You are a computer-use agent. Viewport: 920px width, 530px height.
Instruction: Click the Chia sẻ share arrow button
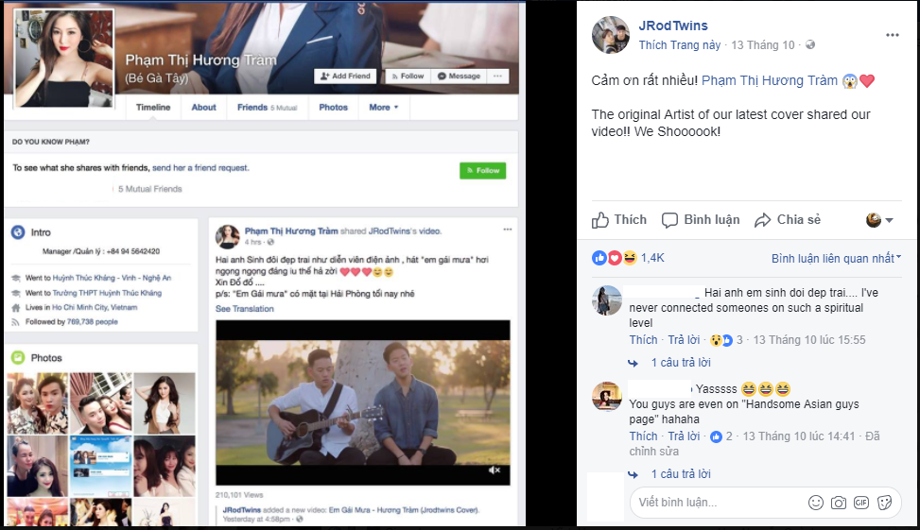point(787,220)
